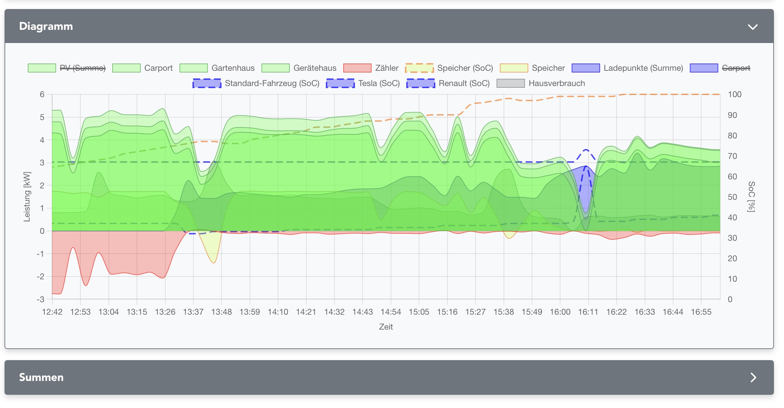Click the Standard-Fahrzeug (SoC) dashed swatch

tap(207, 83)
